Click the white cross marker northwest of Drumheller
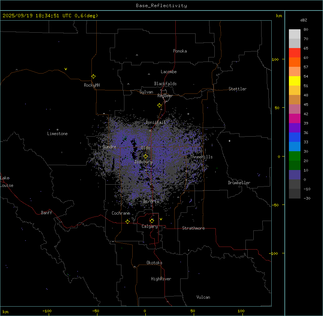 point(229,141)
